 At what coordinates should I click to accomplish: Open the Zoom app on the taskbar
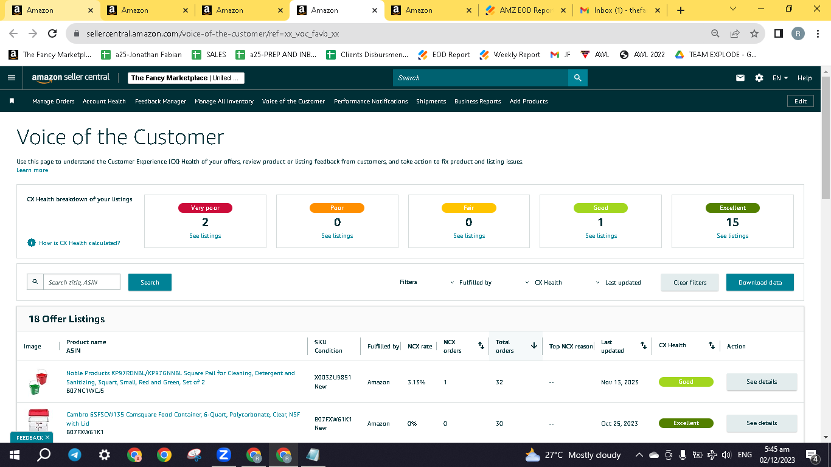tap(224, 455)
